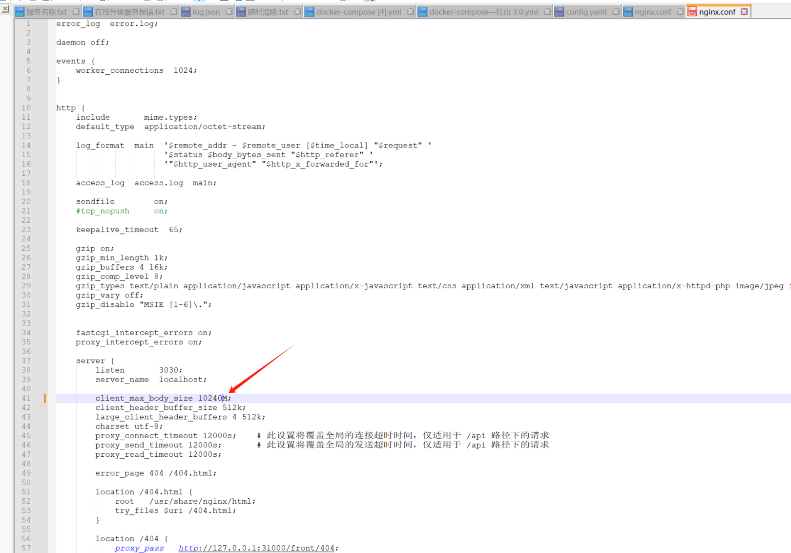Click the "default_type" directive
The height and width of the screenshot is (553, 791).
[x=105, y=127]
